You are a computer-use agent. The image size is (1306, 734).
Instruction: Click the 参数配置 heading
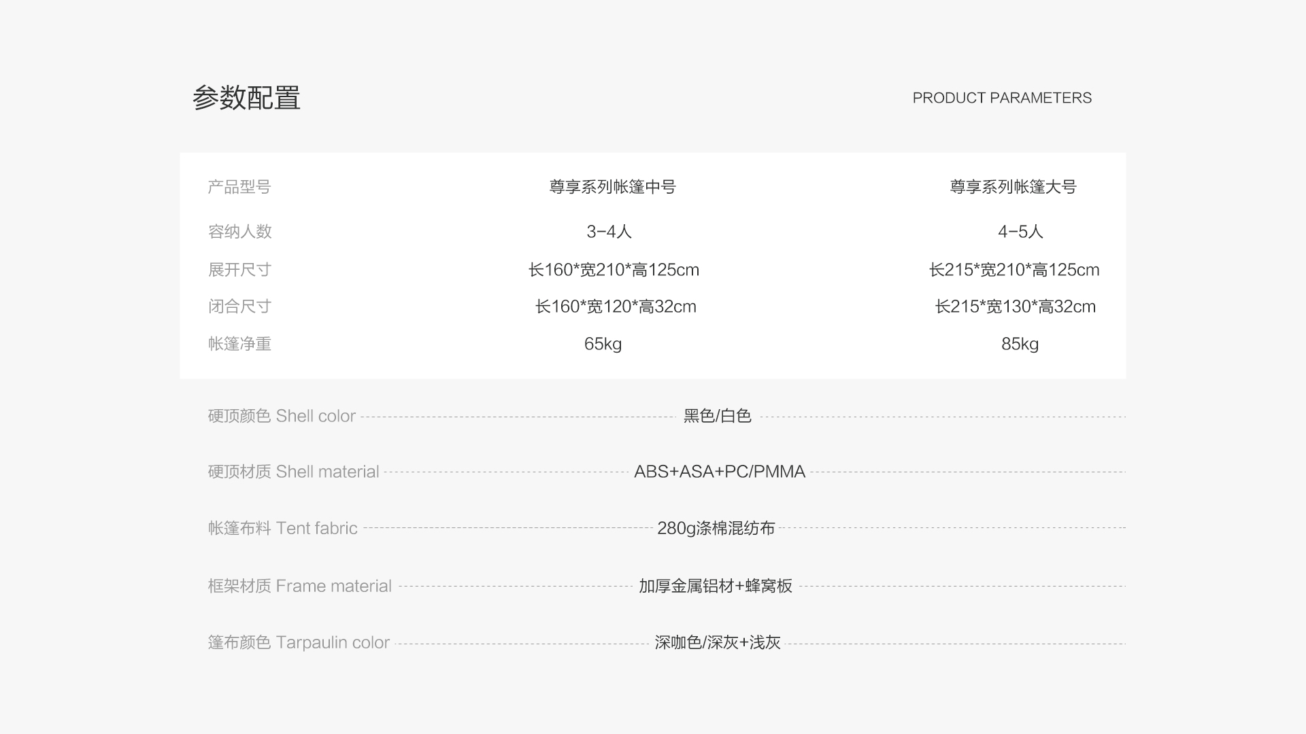(x=246, y=98)
